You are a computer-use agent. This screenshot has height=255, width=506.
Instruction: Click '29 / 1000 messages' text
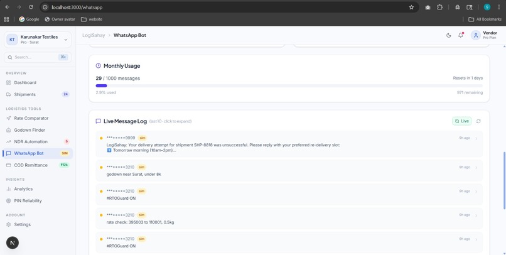pos(118,78)
